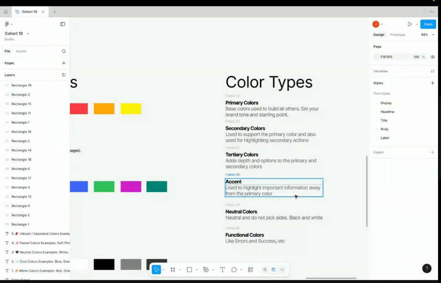Open the Frame tool options dropdown
441x283 pixels.
180,270
